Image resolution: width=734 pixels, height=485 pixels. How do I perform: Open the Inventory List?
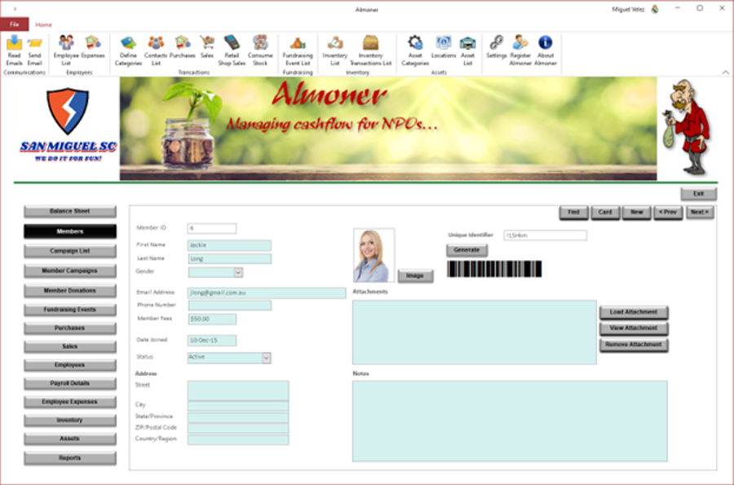coord(334,50)
